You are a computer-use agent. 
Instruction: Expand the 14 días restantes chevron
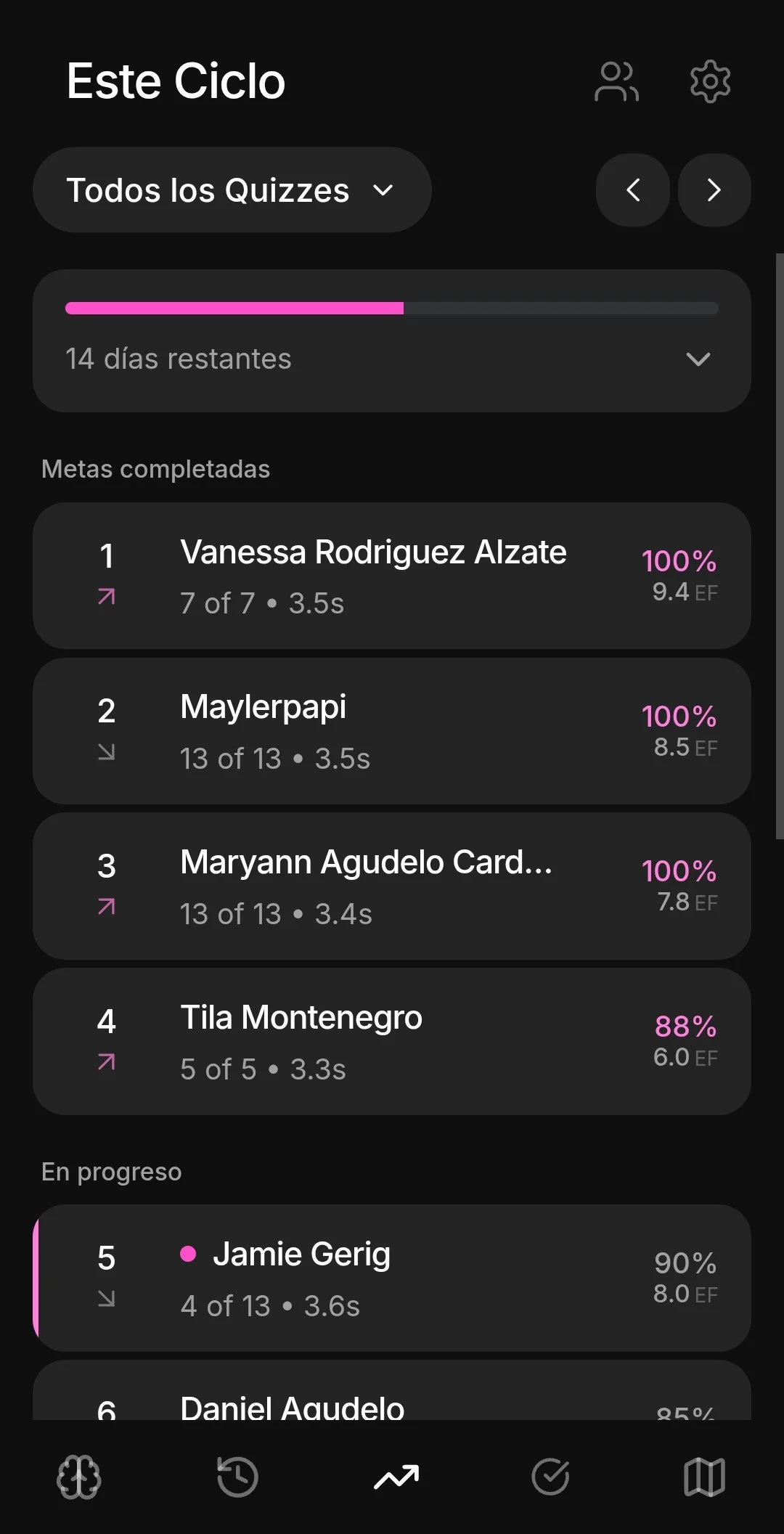(x=698, y=359)
